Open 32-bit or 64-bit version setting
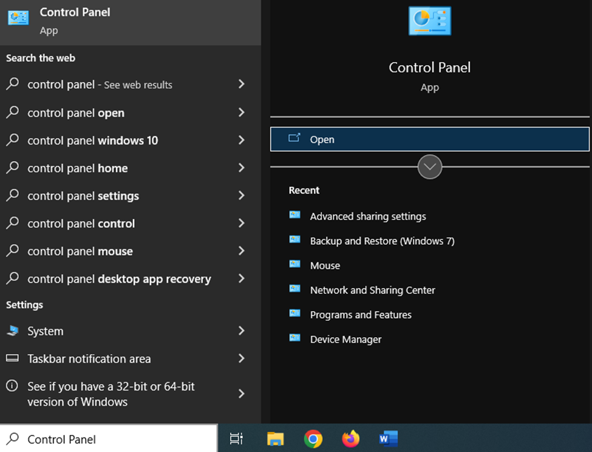This screenshot has width=592, height=452. click(111, 394)
